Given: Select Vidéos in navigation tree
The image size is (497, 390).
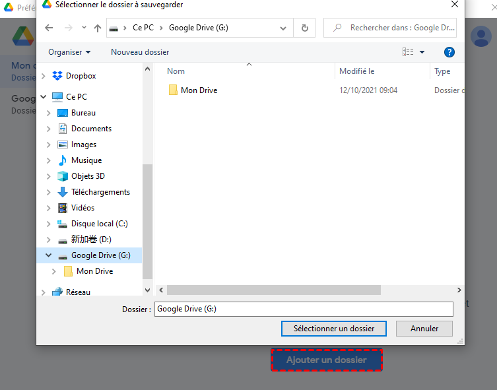Looking at the screenshot, I should (x=83, y=208).
